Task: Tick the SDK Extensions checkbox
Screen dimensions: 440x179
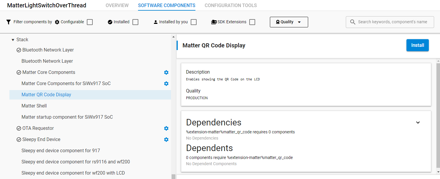Action: pyautogui.click(x=252, y=22)
